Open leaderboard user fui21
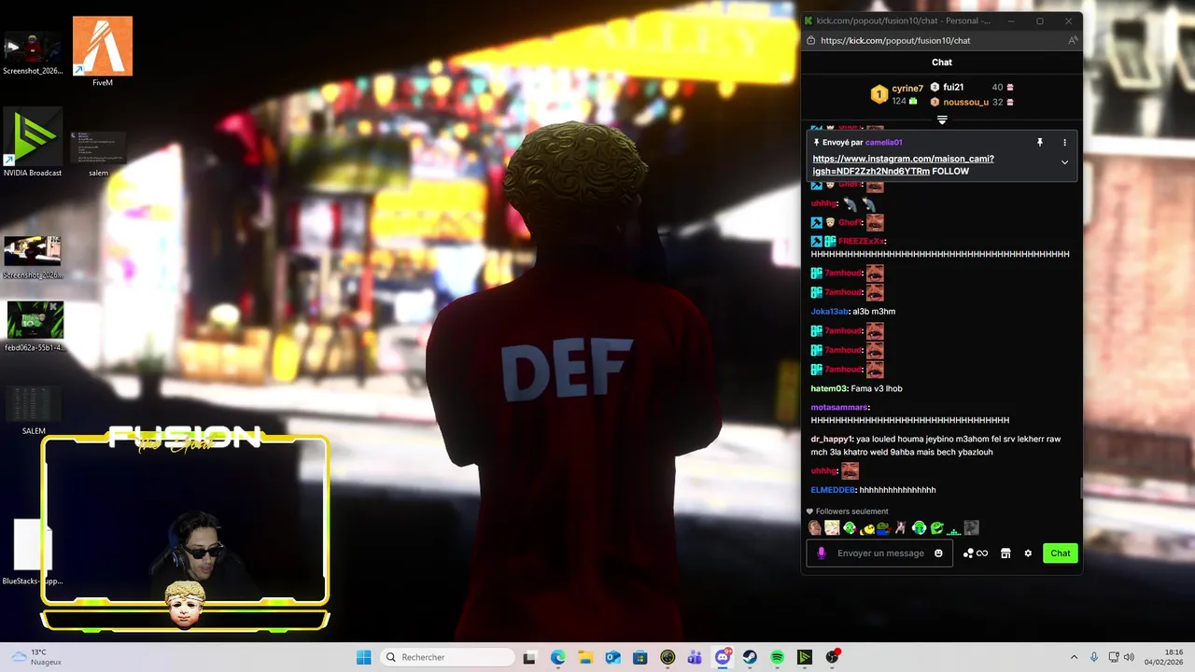1195x672 pixels. pos(952,87)
